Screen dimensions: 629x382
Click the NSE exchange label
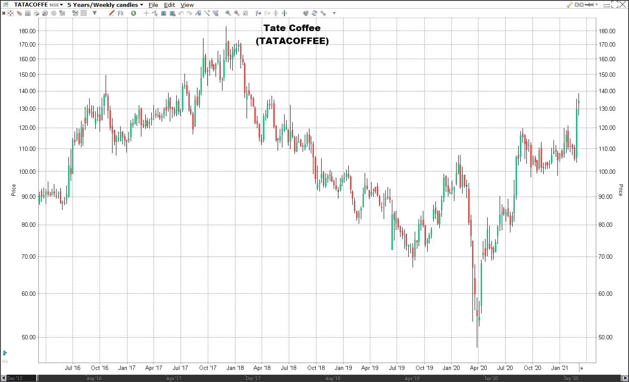(54, 5)
